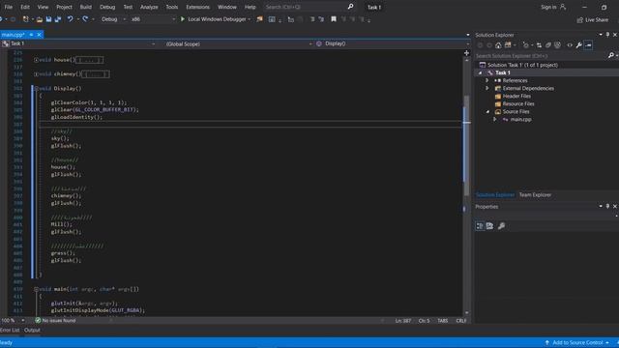The width and height of the screenshot is (619, 348).
Task: Close the main.cpp tab
Action: pyautogui.click(x=39, y=35)
